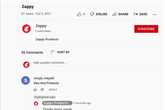Click the video DISLIKE thumbs down icon
The image size is (165, 110).
[92, 14]
